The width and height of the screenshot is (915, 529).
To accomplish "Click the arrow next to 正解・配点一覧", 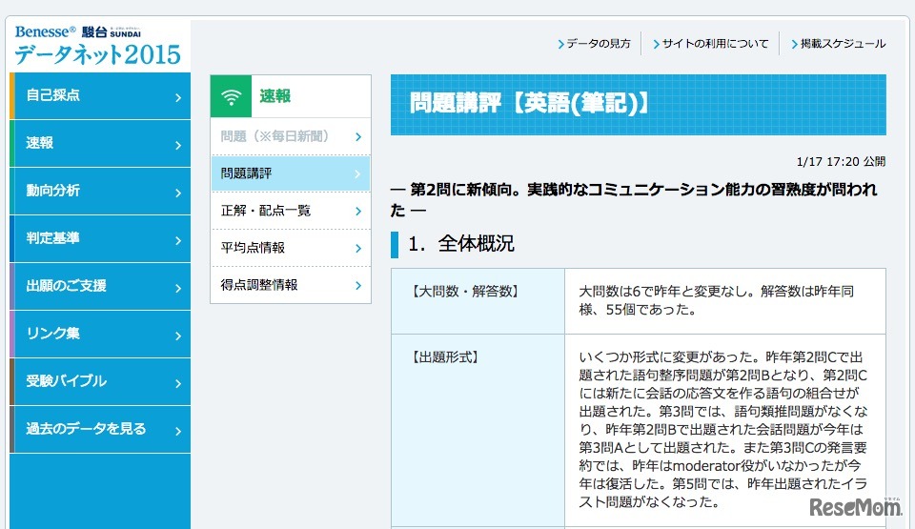I will pos(358,211).
